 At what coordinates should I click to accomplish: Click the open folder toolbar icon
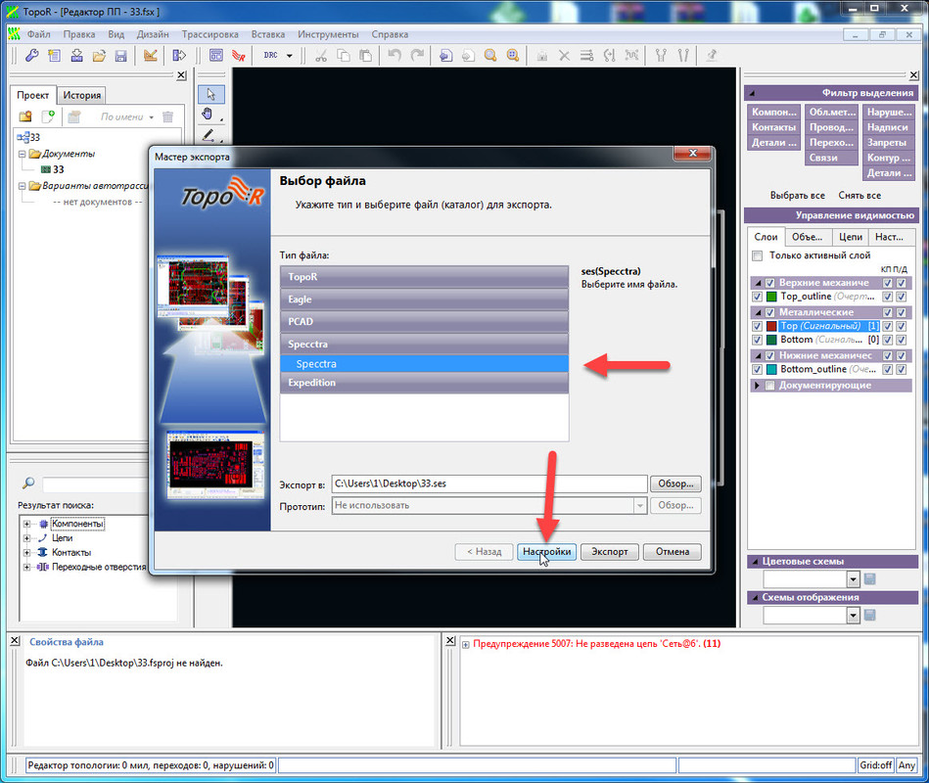pyautogui.click(x=99, y=56)
